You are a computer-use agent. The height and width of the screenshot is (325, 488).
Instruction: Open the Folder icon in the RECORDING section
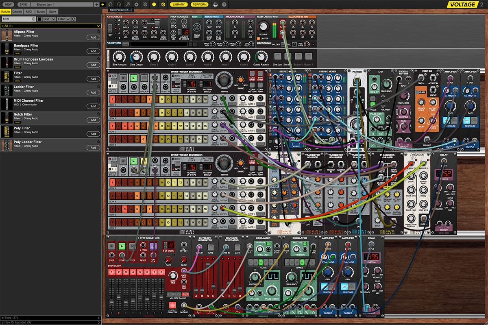pos(283,44)
